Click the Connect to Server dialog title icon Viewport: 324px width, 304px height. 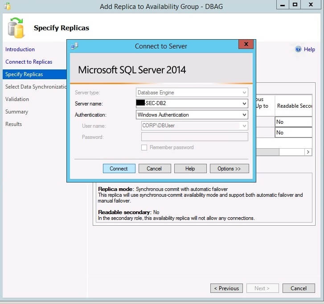(74, 46)
